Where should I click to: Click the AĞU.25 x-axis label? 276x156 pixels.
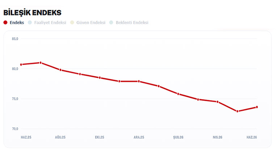click(x=60, y=137)
